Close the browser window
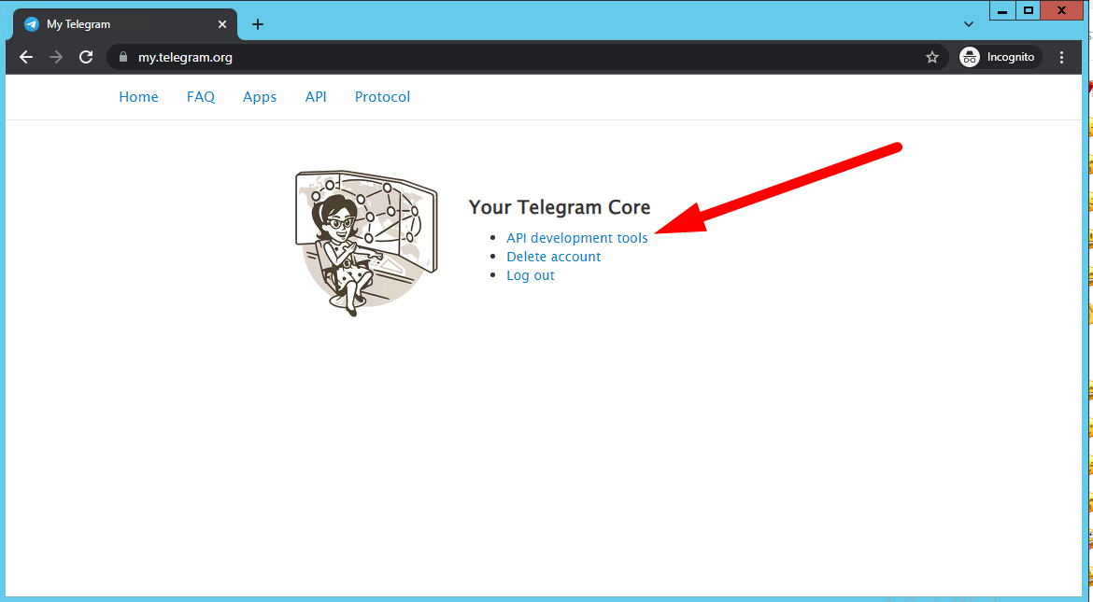The height and width of the screenshot is (602, 1093). [1061, 10]
